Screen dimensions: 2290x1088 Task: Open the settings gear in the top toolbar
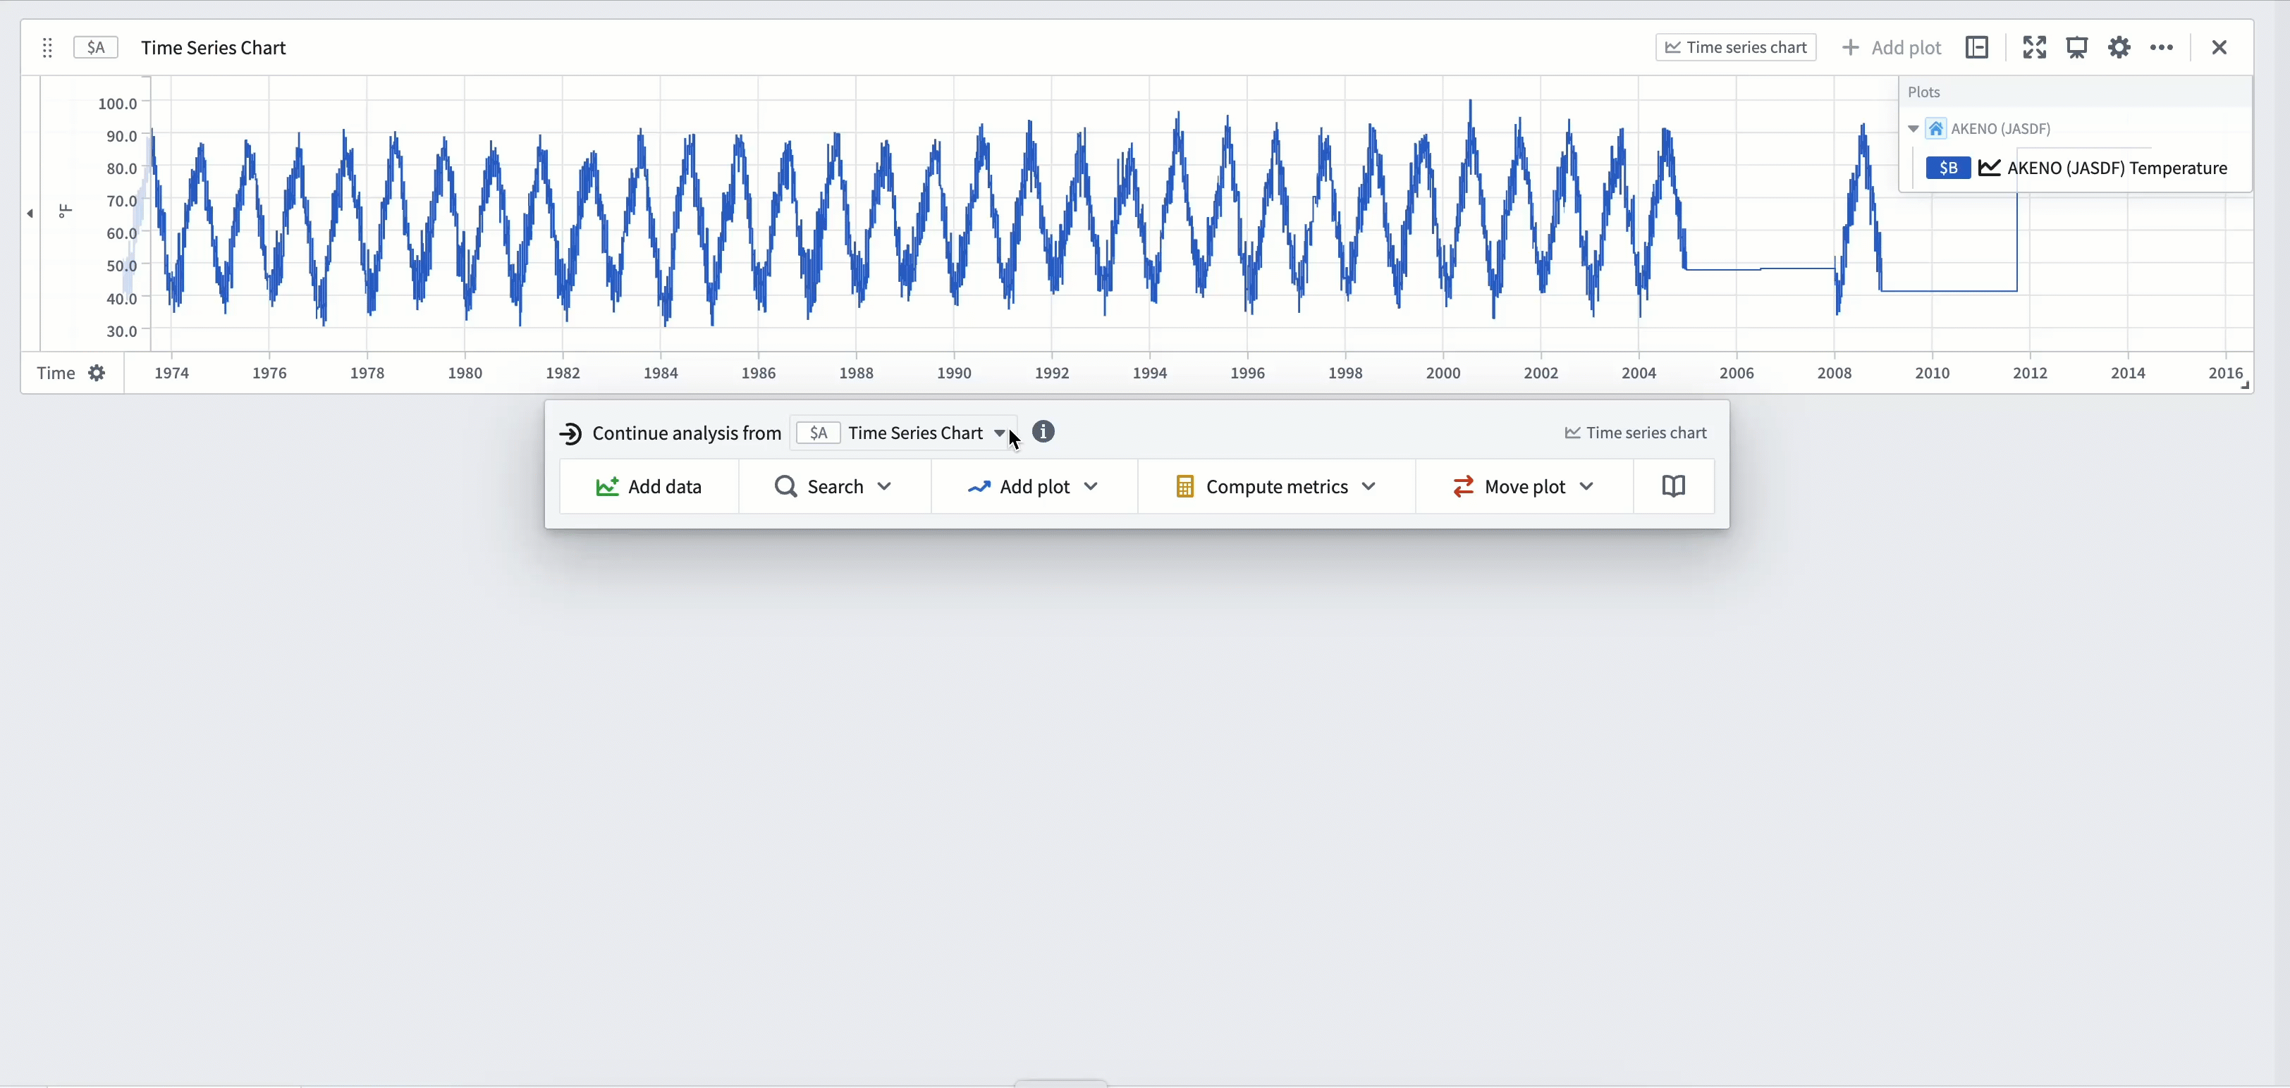click(x=2119, y=47)
